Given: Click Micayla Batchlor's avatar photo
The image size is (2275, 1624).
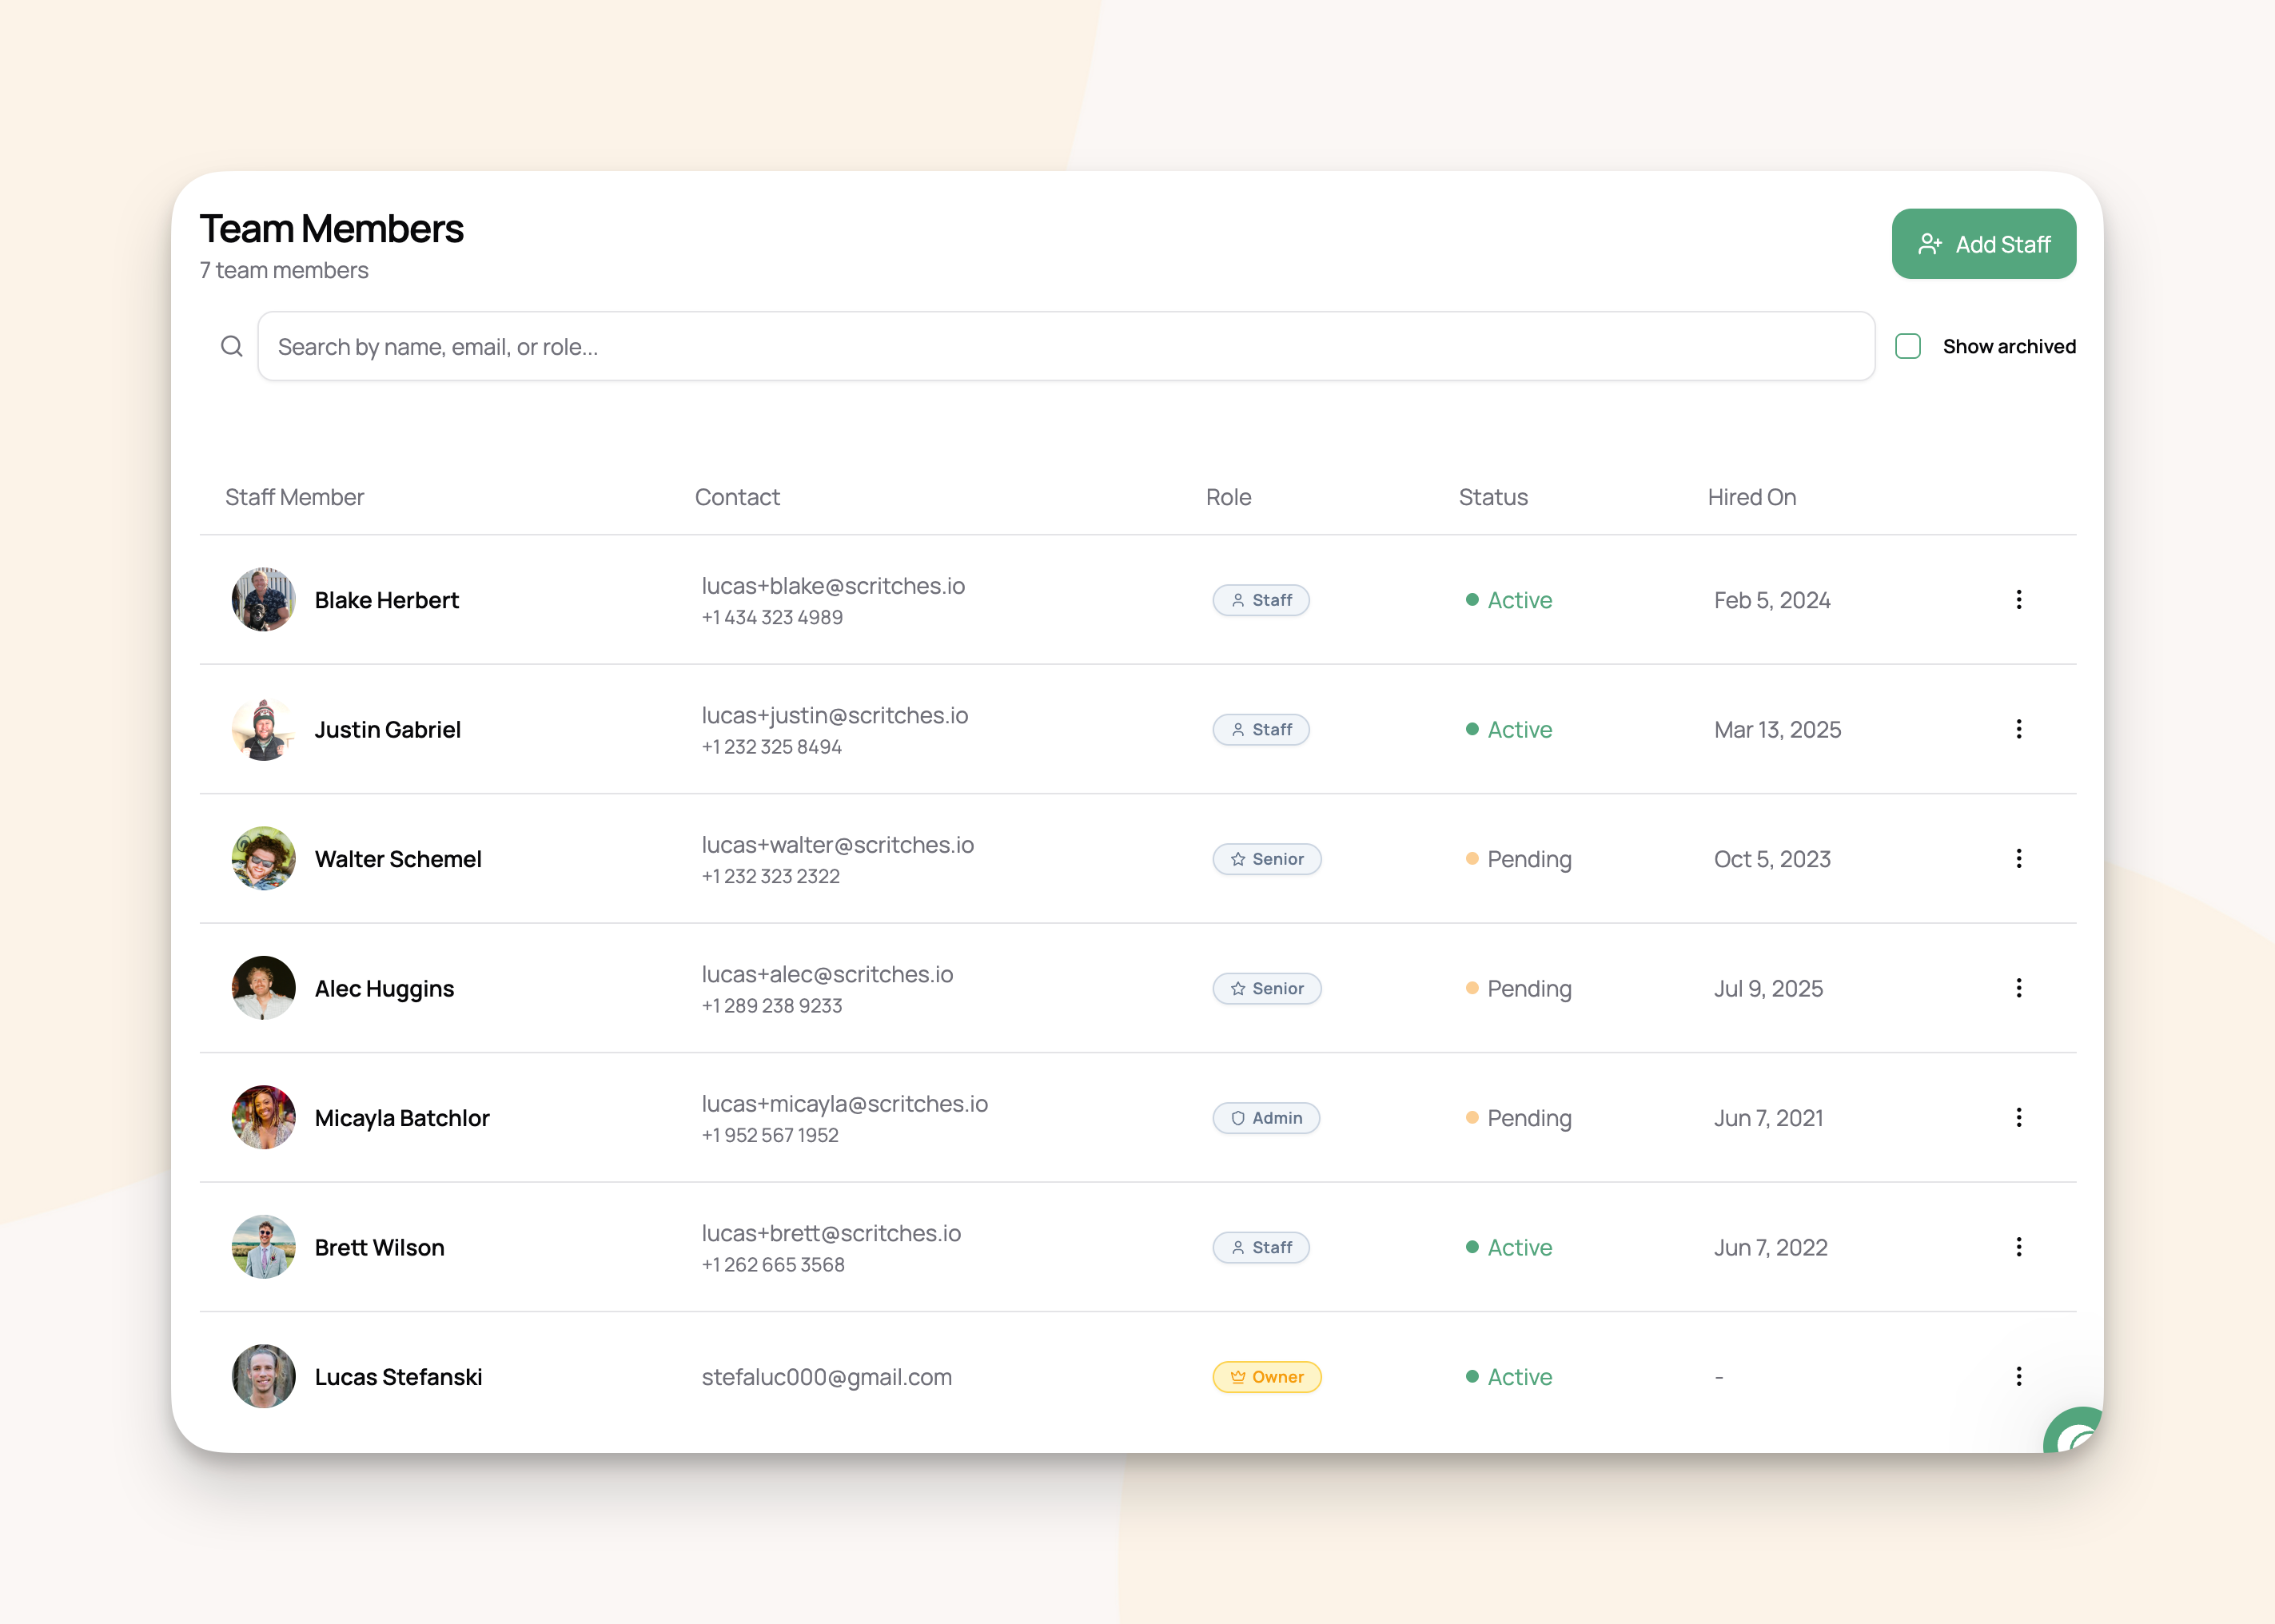Looking at the screenshot, I should tap(263, 1117).
